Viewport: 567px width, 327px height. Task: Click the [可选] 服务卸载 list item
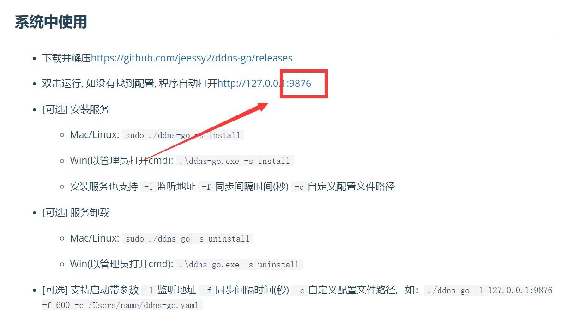point(76,213)
